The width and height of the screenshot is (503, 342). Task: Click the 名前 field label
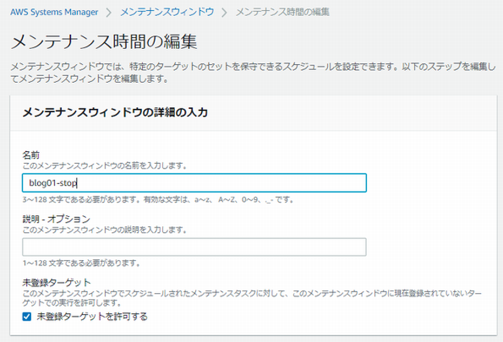tap(31, 155)
